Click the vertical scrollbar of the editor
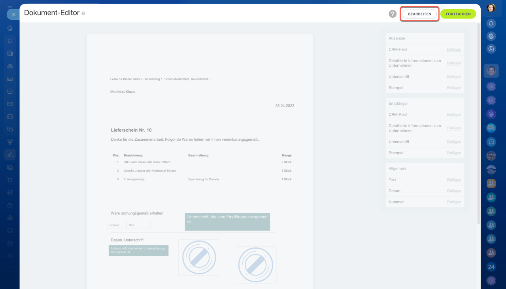Image resolution: width=506 pixels, height=289 pixels. click(x=479, y=119)
